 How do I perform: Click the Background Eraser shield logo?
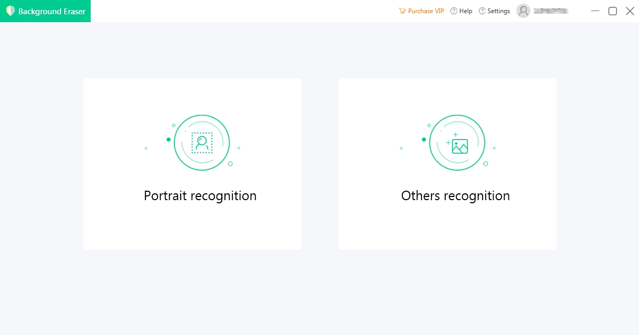(x=10, y=11)
